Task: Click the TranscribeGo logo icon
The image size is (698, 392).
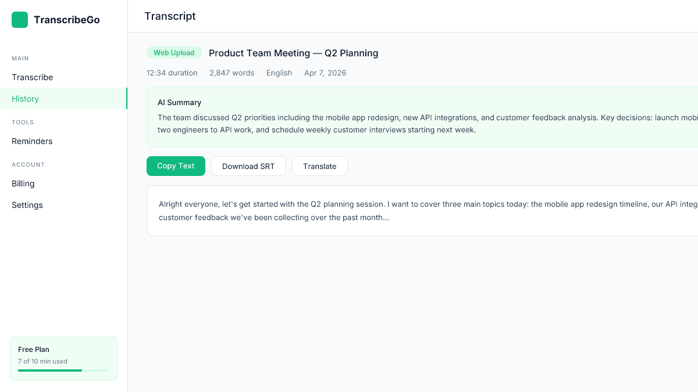Action: (19, 19)
